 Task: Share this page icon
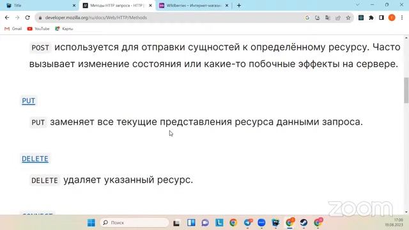(338, 18)
